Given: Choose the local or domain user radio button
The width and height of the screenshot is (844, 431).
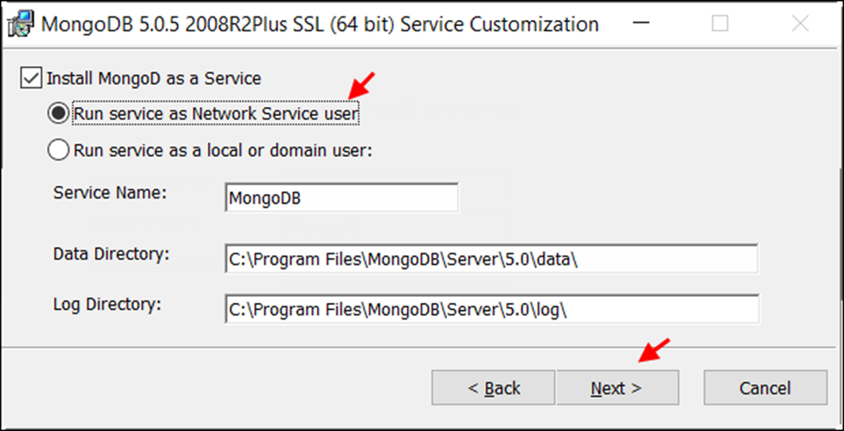Looking at the screenshot, I should coord(58,150).
